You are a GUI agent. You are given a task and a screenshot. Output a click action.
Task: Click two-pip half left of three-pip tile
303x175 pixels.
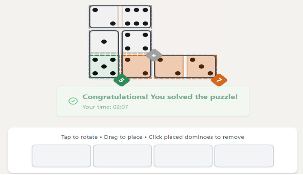(x=169, y=66)
